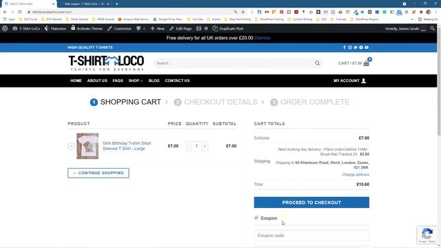
Task: Visit the Twitter social icon
Action: [x=356, y=48]
